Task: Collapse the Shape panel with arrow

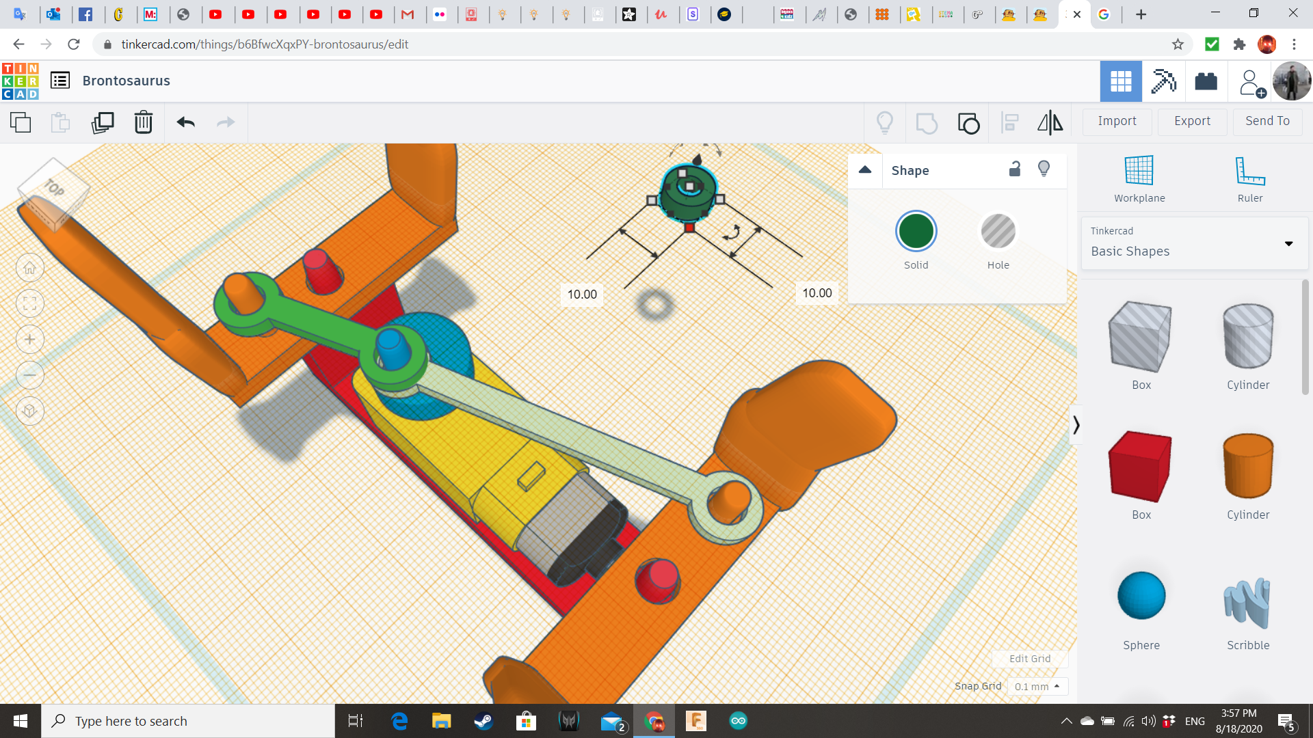Action: [x=865, y=170]
